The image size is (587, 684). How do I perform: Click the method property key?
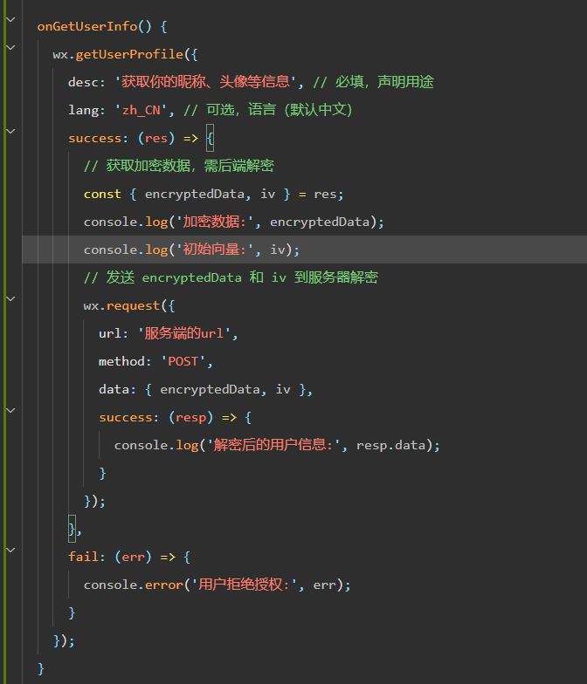pos(122,361)
